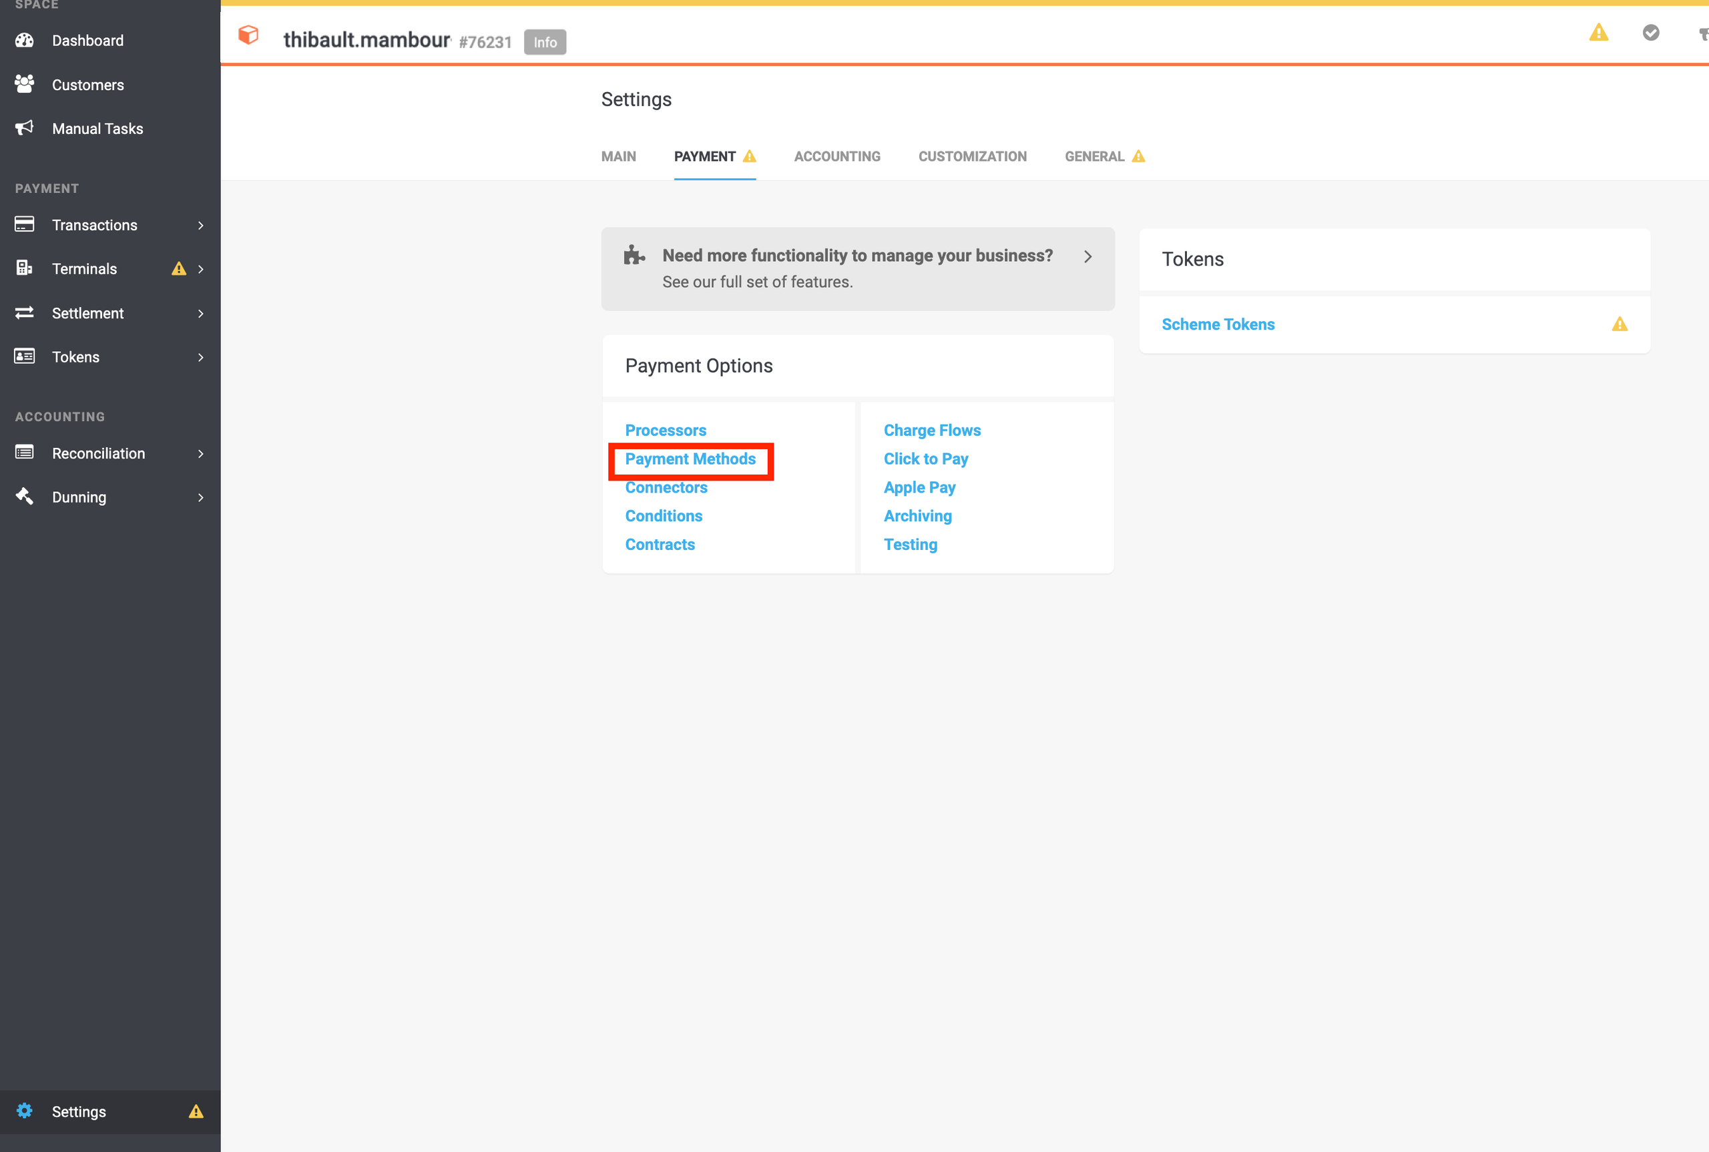Viewport: 1709px width, 1152px height.
Task: Click the Settings gear icon in sidebar
Action: click(x=24, y=1111)
